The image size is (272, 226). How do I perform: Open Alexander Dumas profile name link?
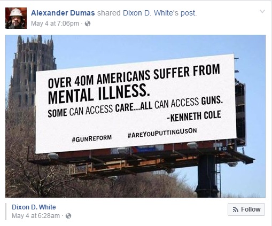pyautogui.click(x=63, y=13)
